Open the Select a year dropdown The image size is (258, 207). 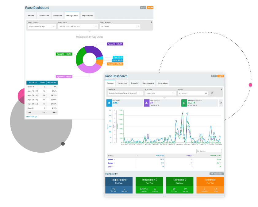click(x=78, y=26)
